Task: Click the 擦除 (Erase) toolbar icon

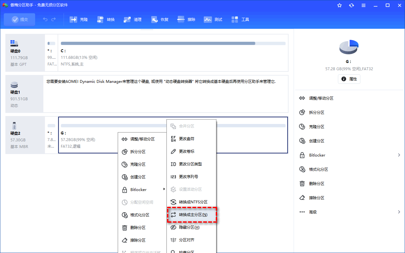Action: click(x=186, y=19)
